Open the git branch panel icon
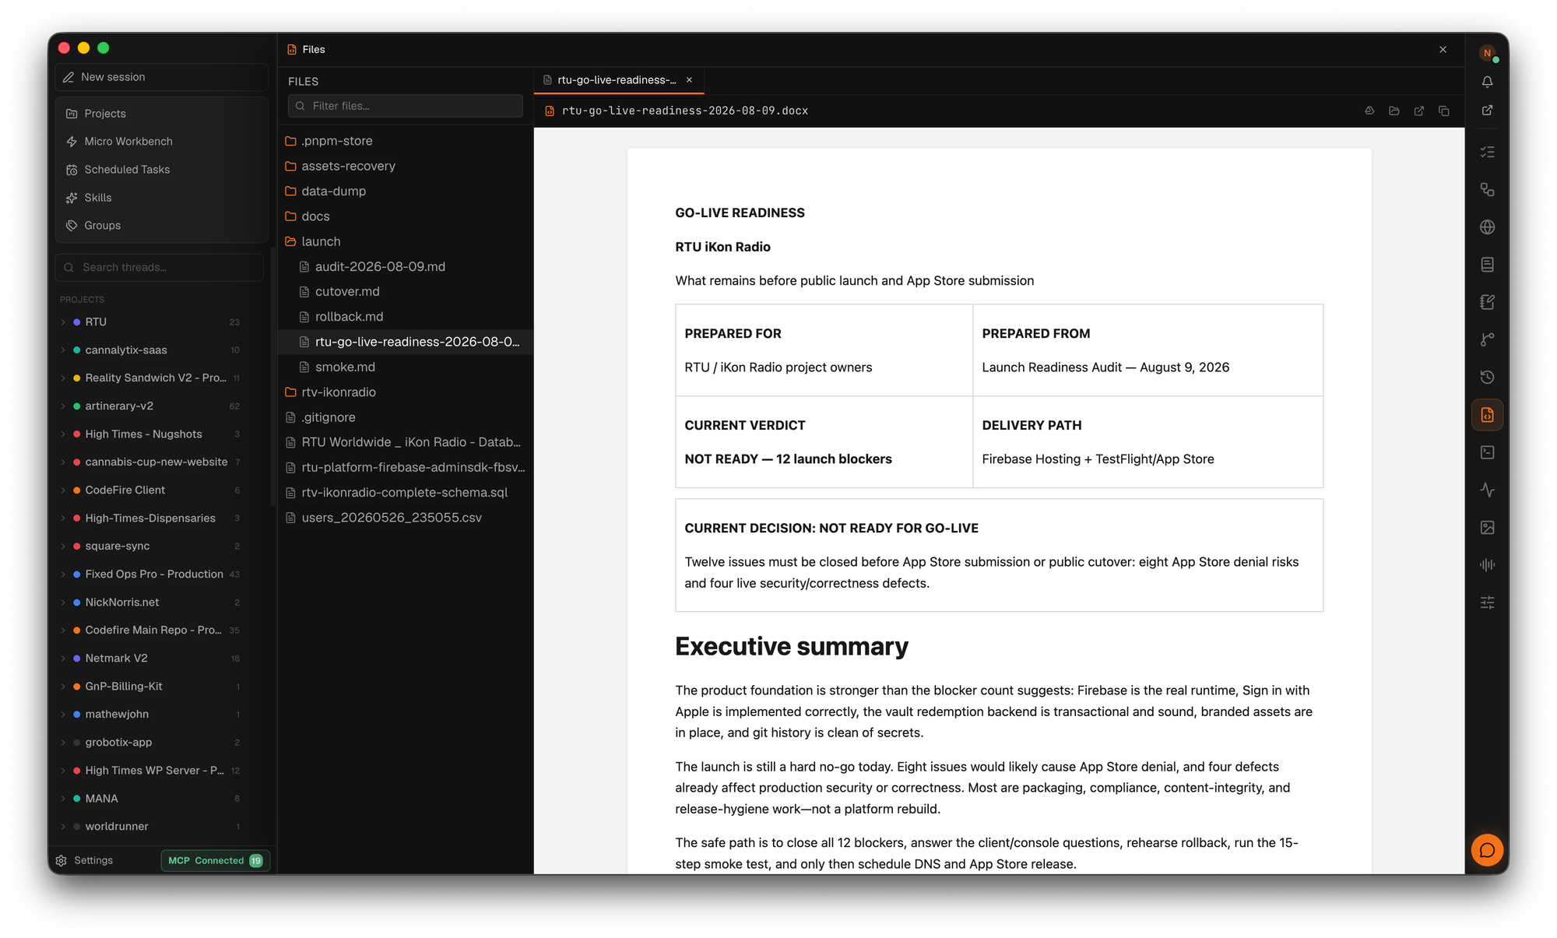1557x938 pixels. 1487,339
